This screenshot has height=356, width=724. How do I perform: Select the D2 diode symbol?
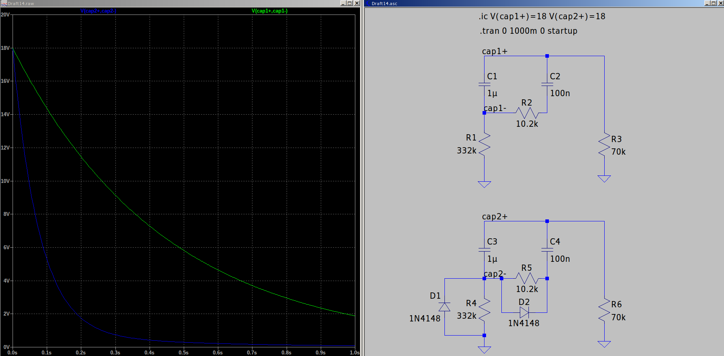tap(524, 312)
